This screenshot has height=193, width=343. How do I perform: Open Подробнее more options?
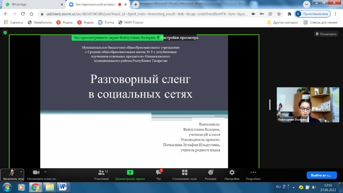[253, 175]
